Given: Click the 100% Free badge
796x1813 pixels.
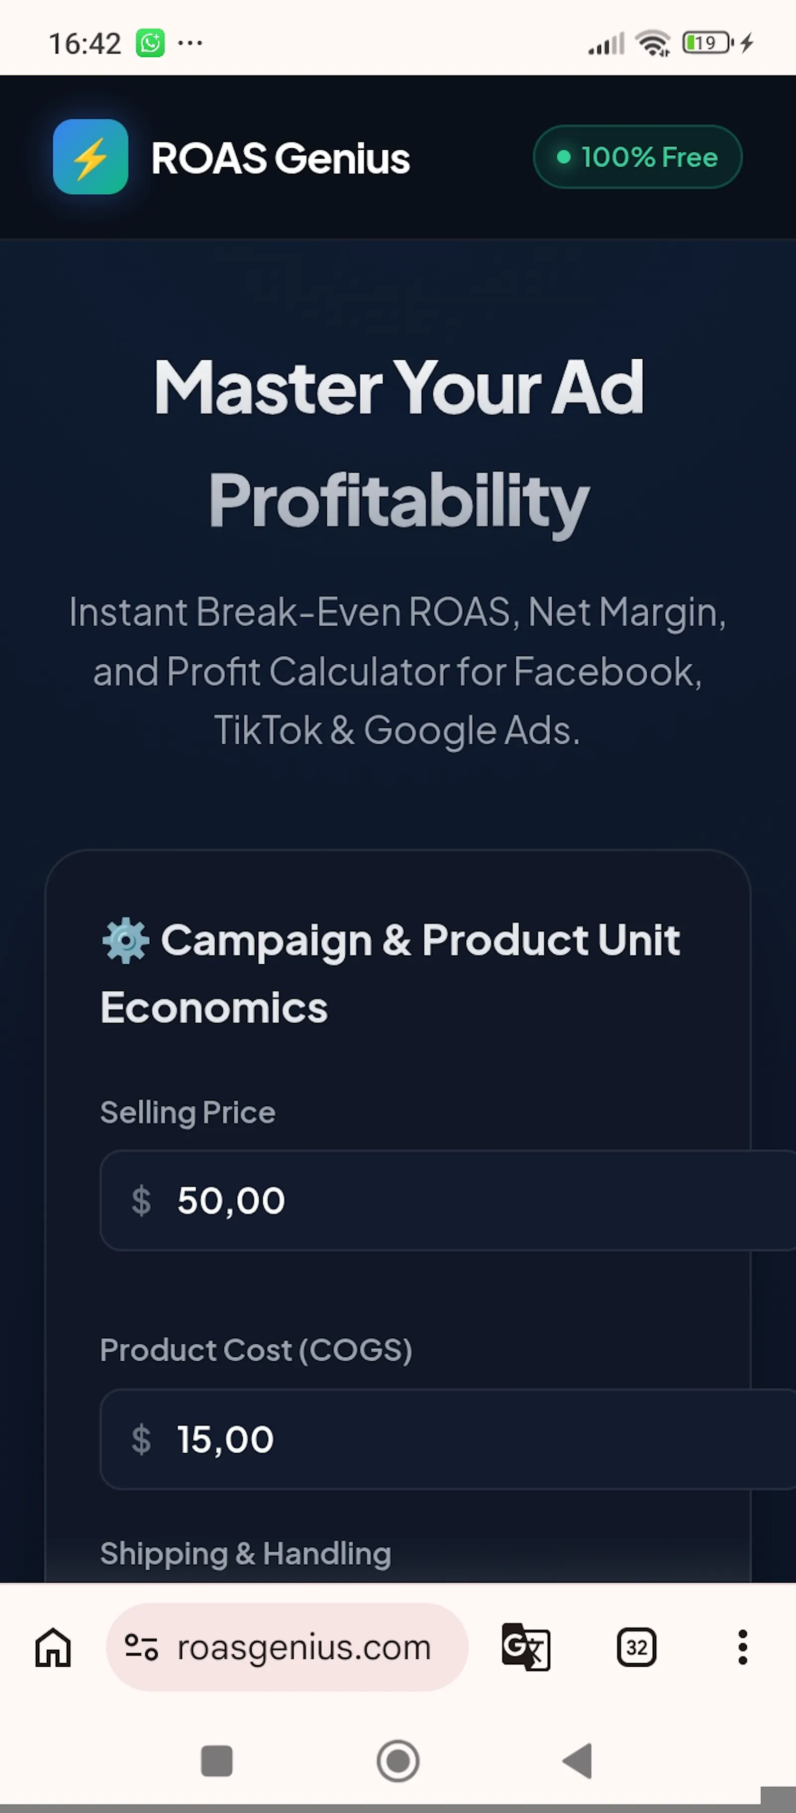Looking at the screenshot, I should (638, 157).
